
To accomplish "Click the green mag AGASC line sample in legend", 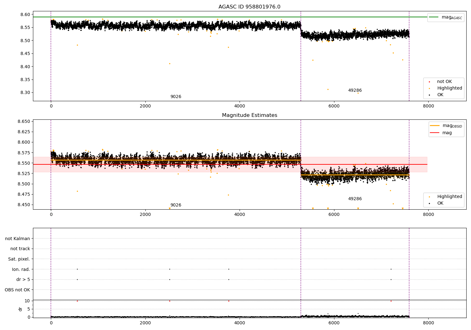I will point(434,17).
